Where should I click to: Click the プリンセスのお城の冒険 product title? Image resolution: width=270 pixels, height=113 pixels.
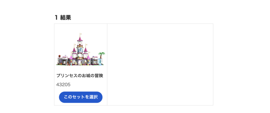(80, 76)
